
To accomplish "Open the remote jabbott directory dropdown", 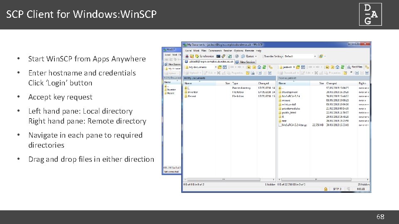I will tap(287, 67).
